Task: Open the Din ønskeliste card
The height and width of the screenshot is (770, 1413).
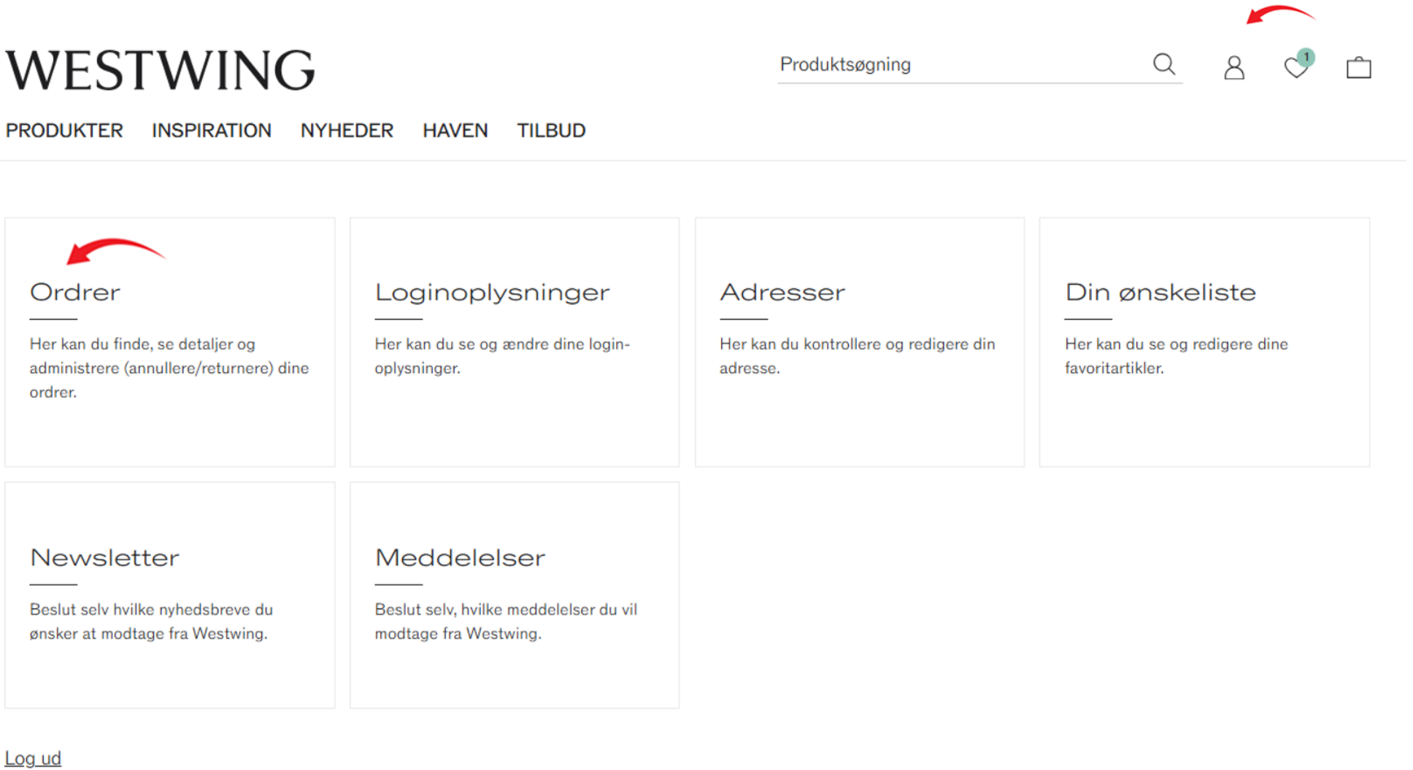Action: tap(1205, 342)
